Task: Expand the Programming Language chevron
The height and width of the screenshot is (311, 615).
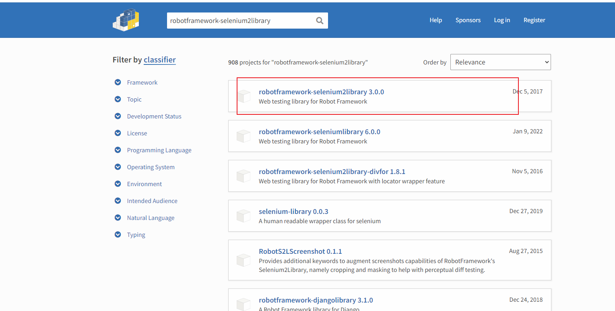Action: (118, 150)
